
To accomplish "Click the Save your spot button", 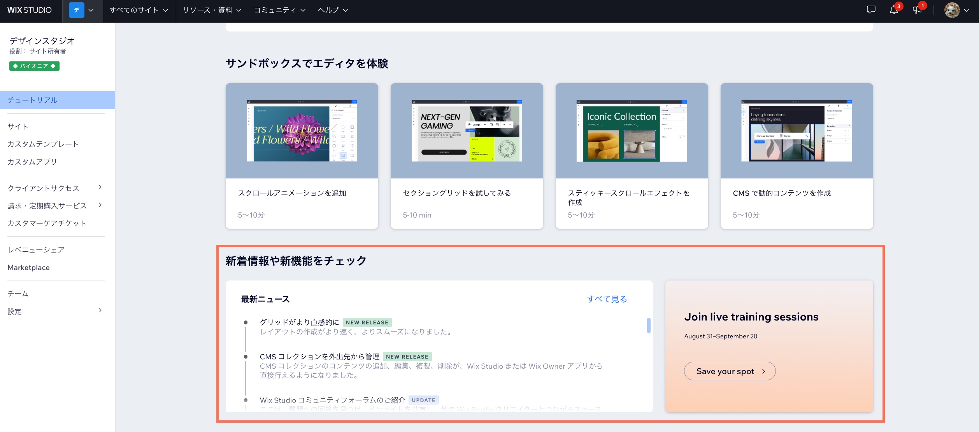I will click(730, 371).
